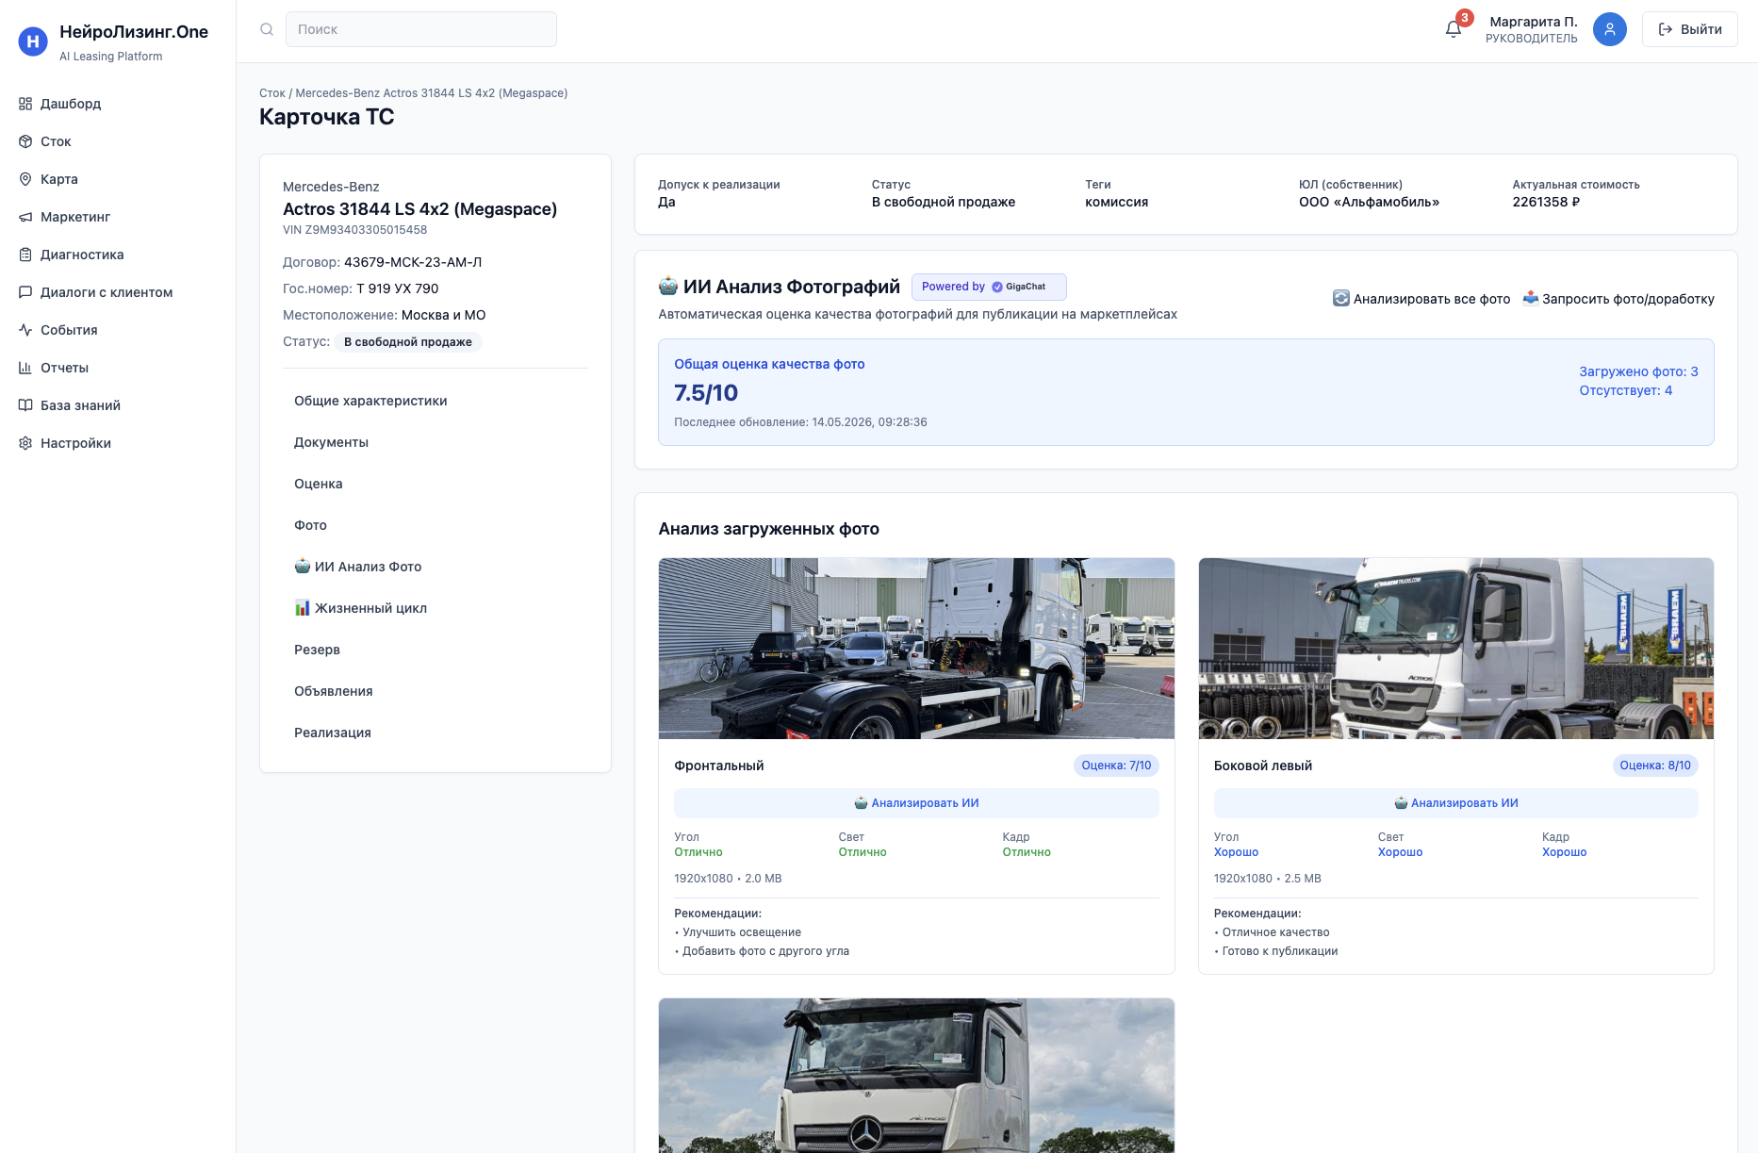
Task: Open Дашборд from the sidebar
Action: pyautogui.click(x=70, y=104)
